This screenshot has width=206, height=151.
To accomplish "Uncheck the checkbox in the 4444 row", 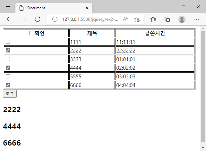I will (x=8, y=68).
